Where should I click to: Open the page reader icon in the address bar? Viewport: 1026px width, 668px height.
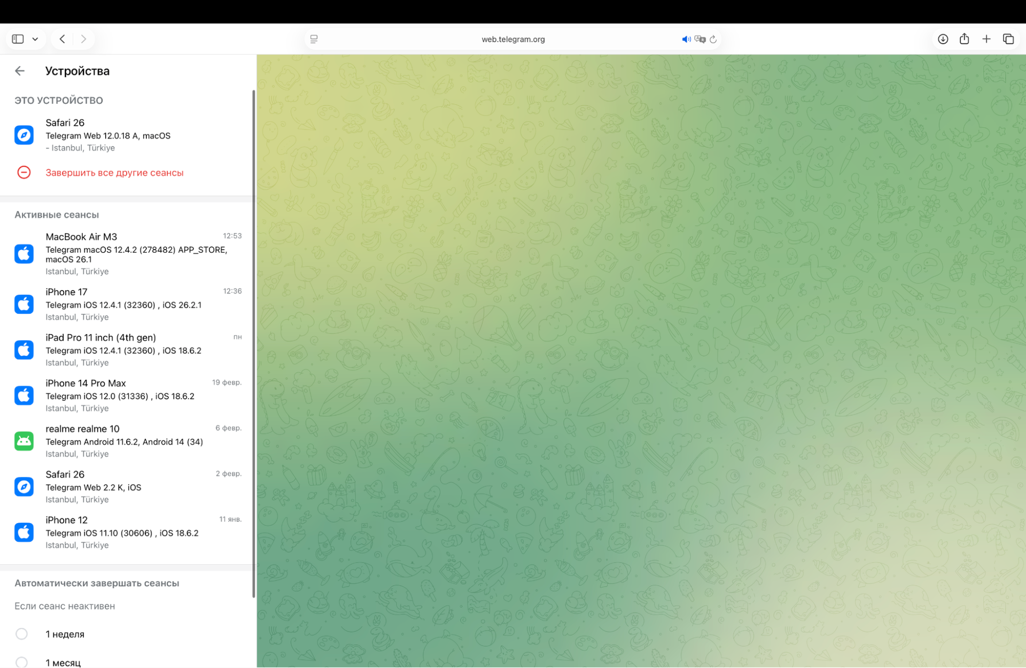point(314,39)
